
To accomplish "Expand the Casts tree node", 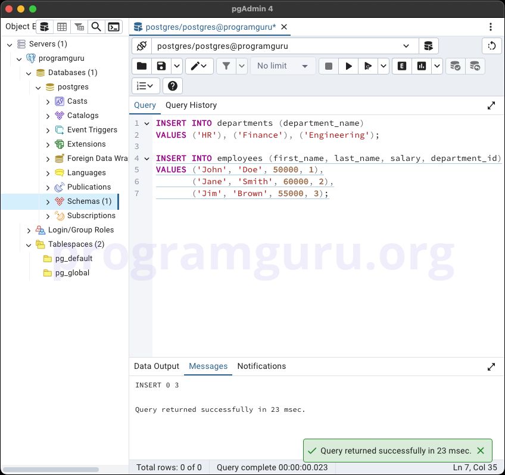I will pos(48,102).
